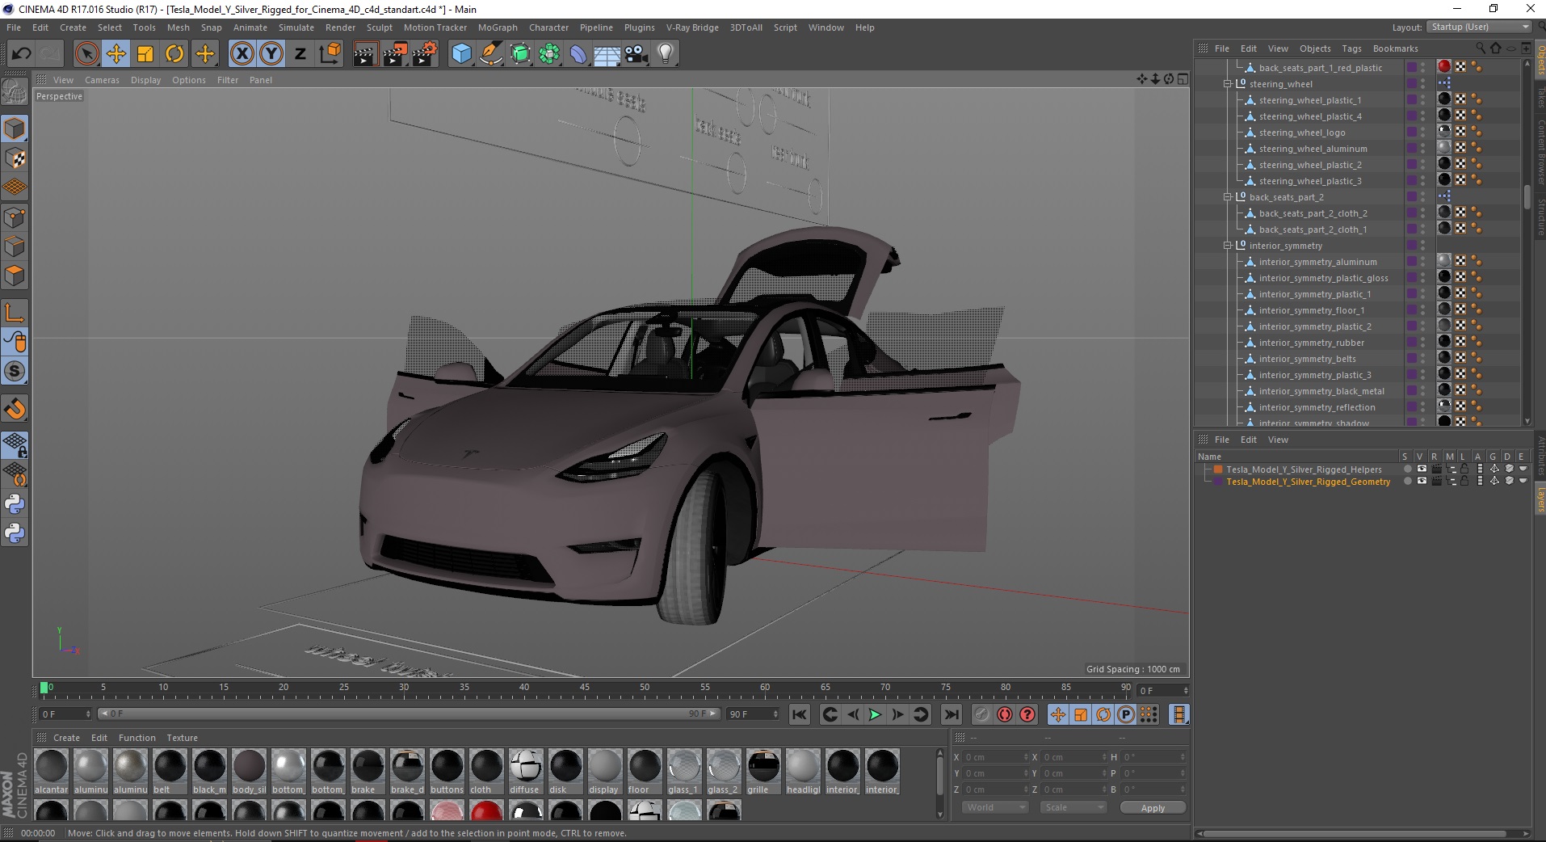Collapse the steering_wheel tree group
Viewport: 1546px width, 842px height.
1228,84
